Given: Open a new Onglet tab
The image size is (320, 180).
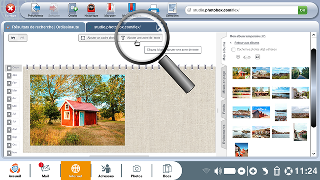Looking at the screenshot, I should (73, 10).
